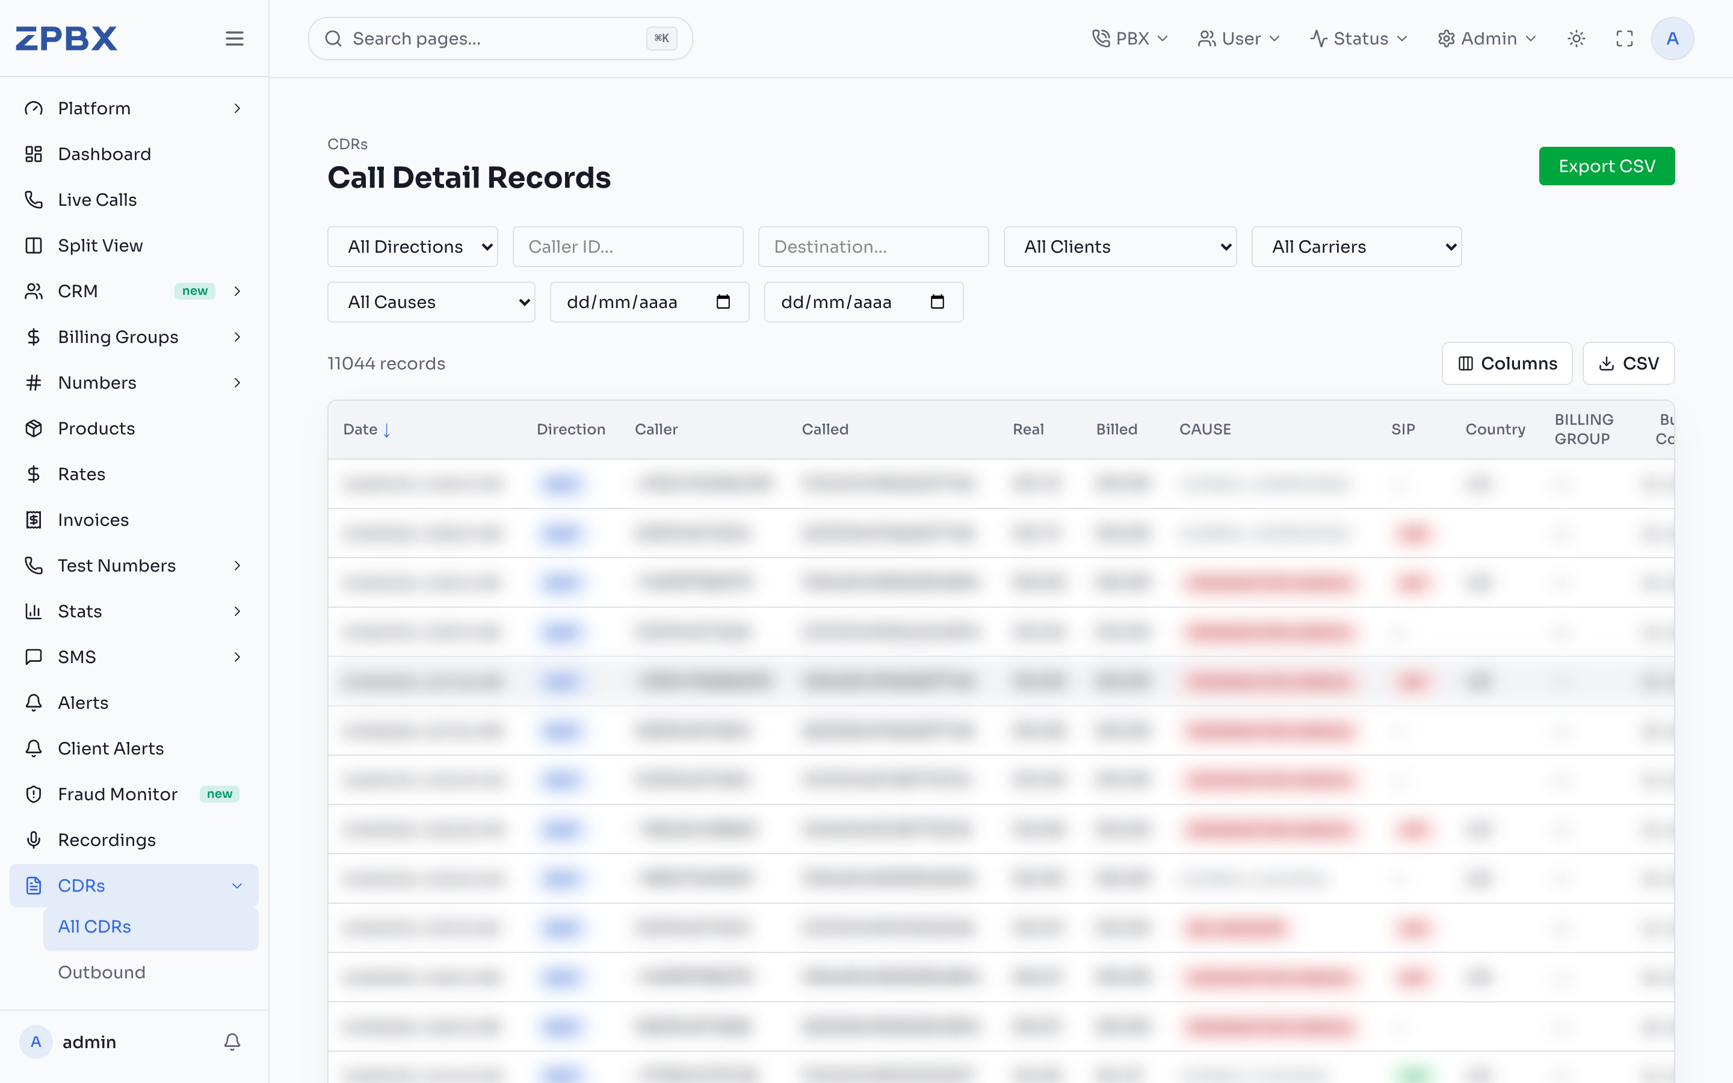Open user avatar A in header
The width and height of the screenshot is (1733, 1083).
point(1672,38)
